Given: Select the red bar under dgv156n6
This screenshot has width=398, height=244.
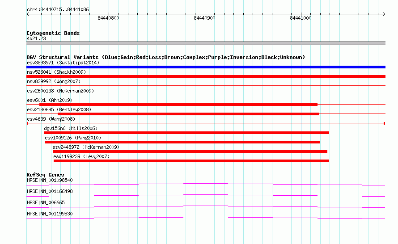Looking at the screenshot, I should pos(186,133).
